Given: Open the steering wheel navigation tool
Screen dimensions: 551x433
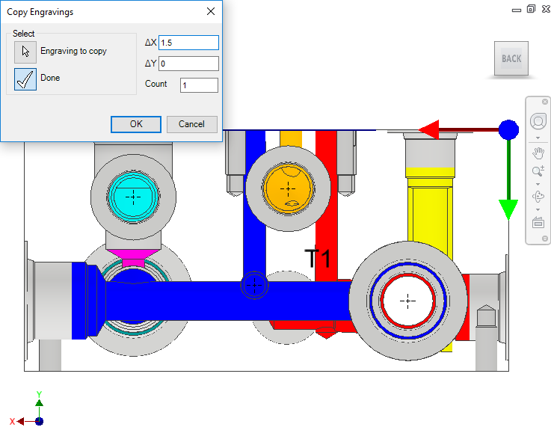Looking at the screenshot, I should [538, 122].
